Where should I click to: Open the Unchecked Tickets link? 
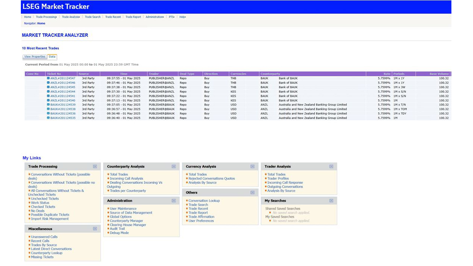[45, 199]
